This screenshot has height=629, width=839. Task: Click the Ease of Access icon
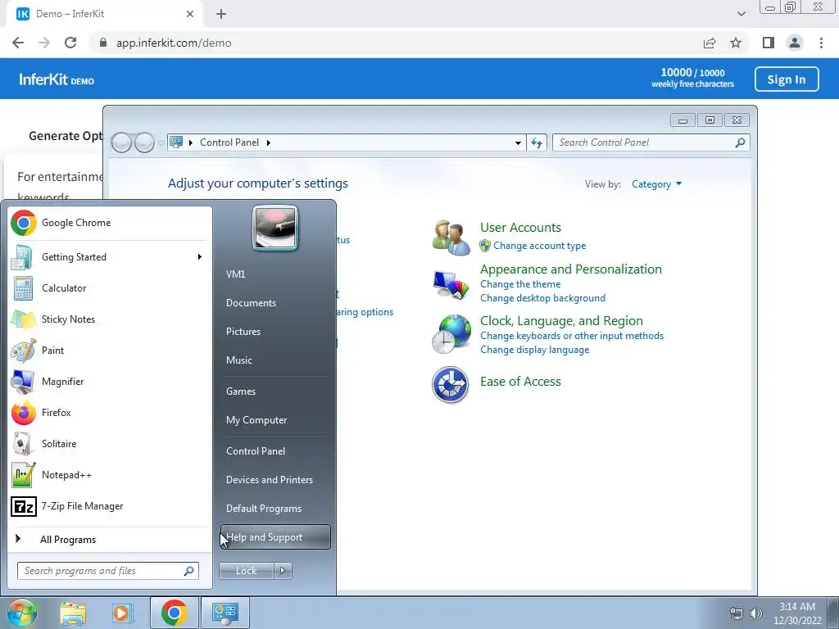click(450, 385)
